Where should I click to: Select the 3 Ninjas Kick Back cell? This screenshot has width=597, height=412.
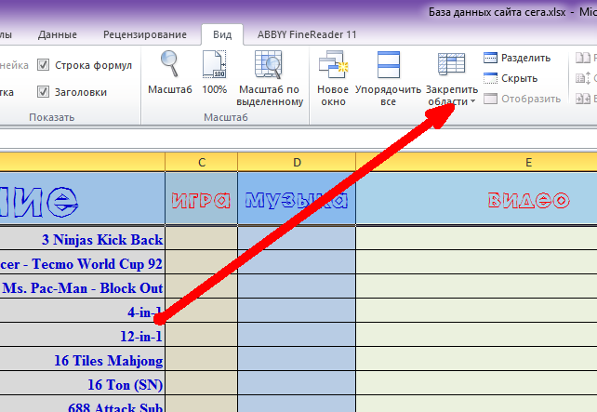pyautogui.click(x=82, y=239)
